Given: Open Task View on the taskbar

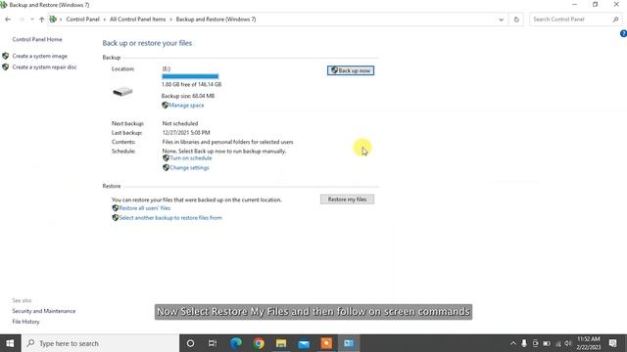Looking at the screenshot, I should 213,343.
